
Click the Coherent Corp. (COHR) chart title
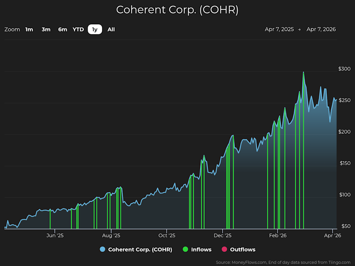(x=177, y=10)
